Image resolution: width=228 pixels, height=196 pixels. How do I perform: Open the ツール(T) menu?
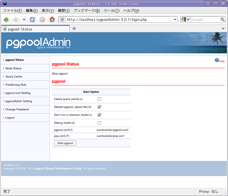tap(112, 11)
